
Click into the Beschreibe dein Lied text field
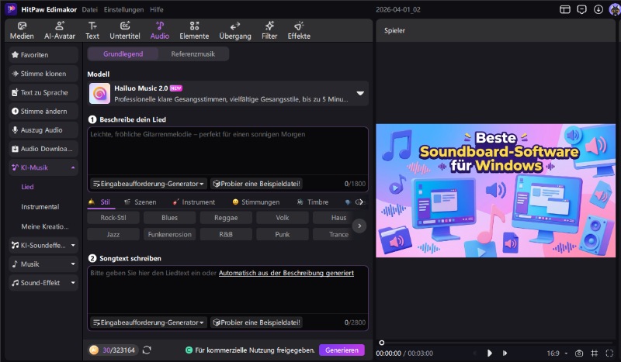pyautogui.click(x=227, y=152)
